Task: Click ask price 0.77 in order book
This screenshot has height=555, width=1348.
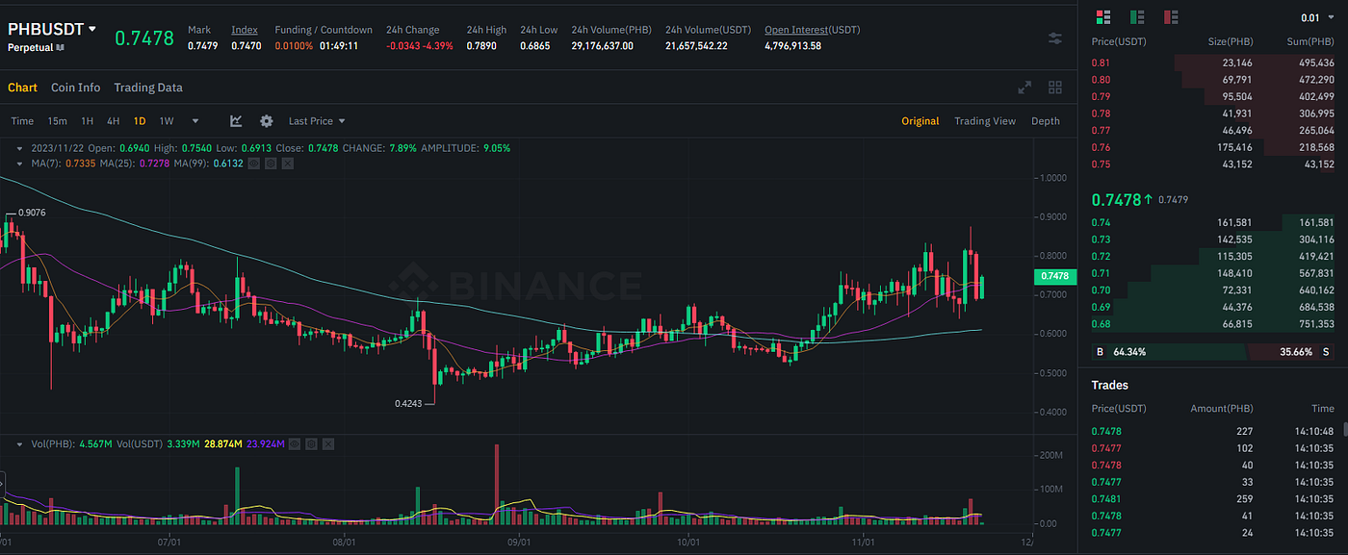Action: (x=1101, y=130)
